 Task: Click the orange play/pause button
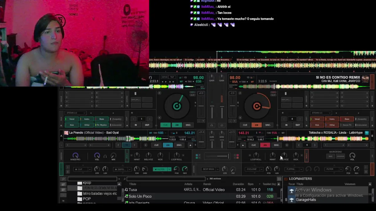pos(256,125)
